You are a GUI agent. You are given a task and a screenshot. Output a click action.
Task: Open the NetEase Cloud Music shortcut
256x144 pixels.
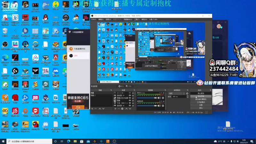(15, 112)
